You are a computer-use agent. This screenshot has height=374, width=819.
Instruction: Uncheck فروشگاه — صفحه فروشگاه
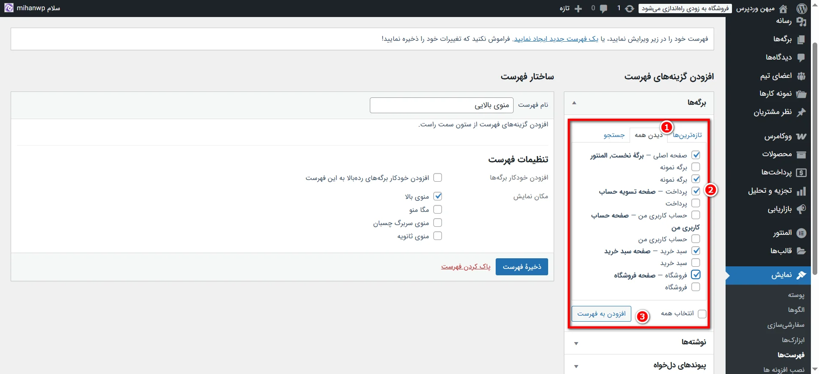pyautogui.click(x=696, y=274)
